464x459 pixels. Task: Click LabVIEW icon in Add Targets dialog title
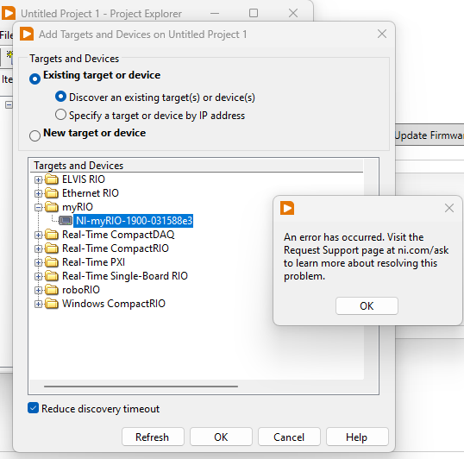[27, 34]
